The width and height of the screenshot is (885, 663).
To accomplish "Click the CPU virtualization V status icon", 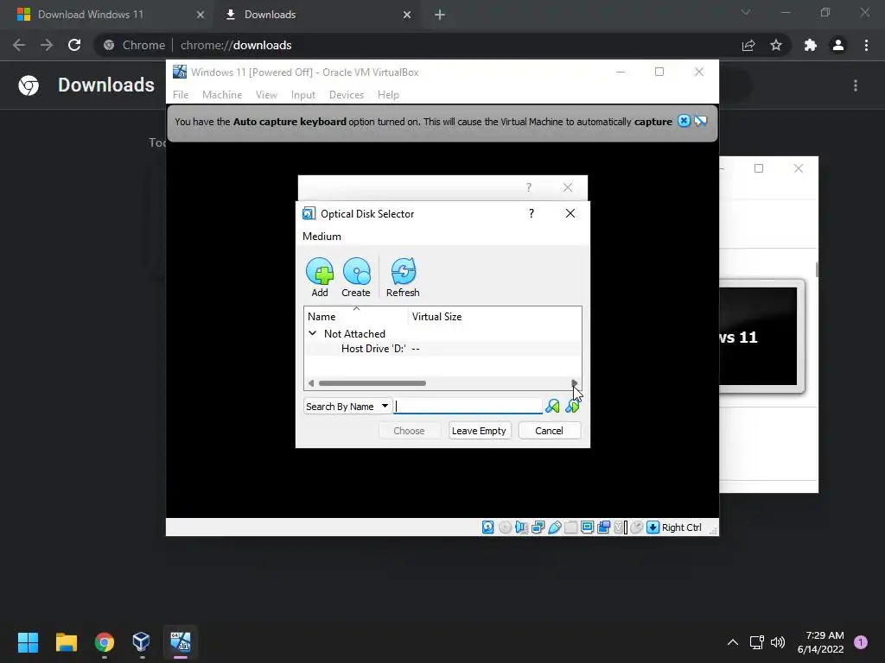I will (x=621, y=527).
